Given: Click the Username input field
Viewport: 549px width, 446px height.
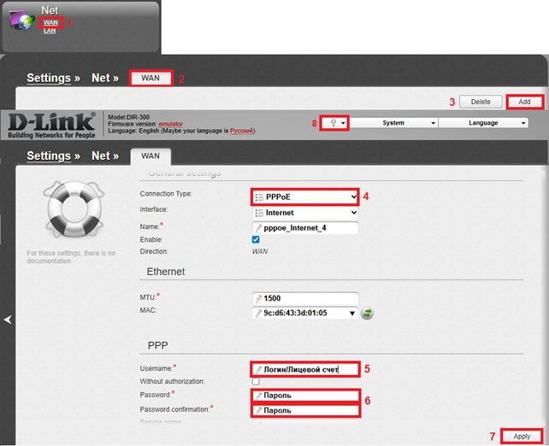Looking at the screenshot, I should pyautogui.click(x=305, y=369).
